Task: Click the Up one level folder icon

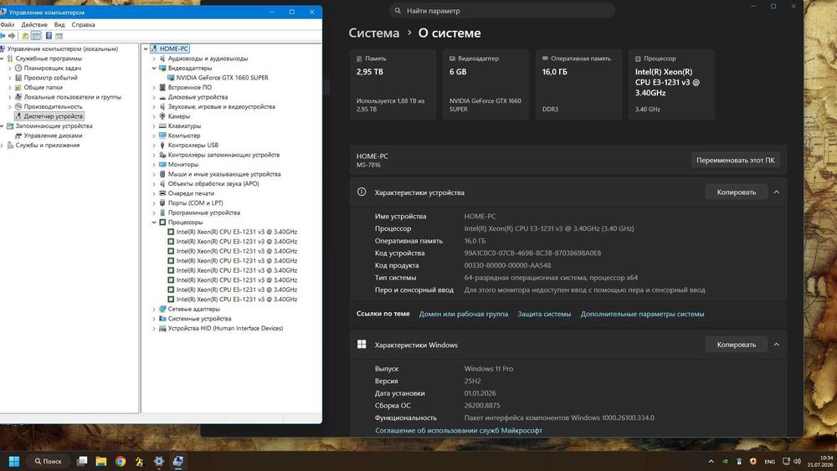Action: point(25,36)
